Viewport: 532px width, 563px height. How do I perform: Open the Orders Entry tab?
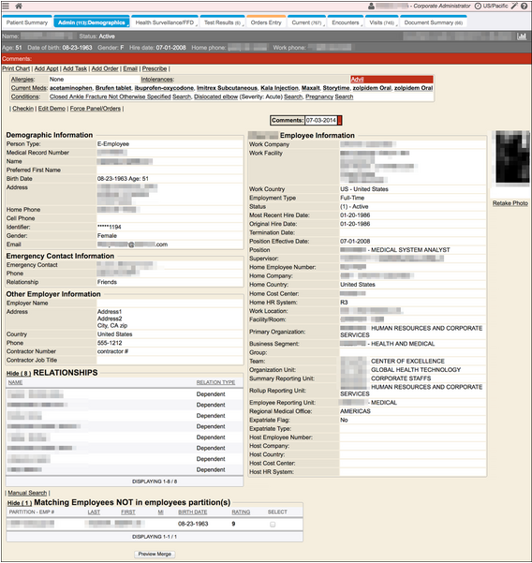(x=266, y=22)
